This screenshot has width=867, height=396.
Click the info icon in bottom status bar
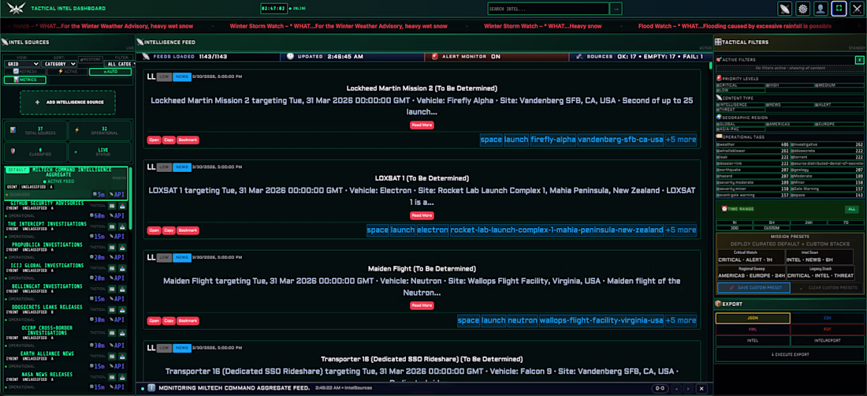[151, 387]
